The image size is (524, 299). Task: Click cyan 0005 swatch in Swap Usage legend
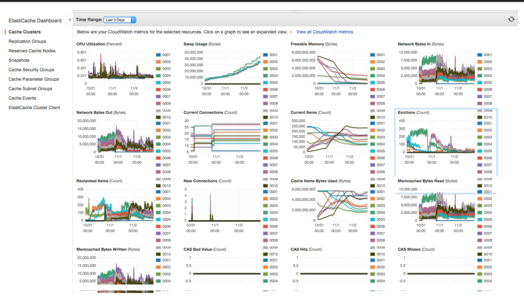(266, 83)
